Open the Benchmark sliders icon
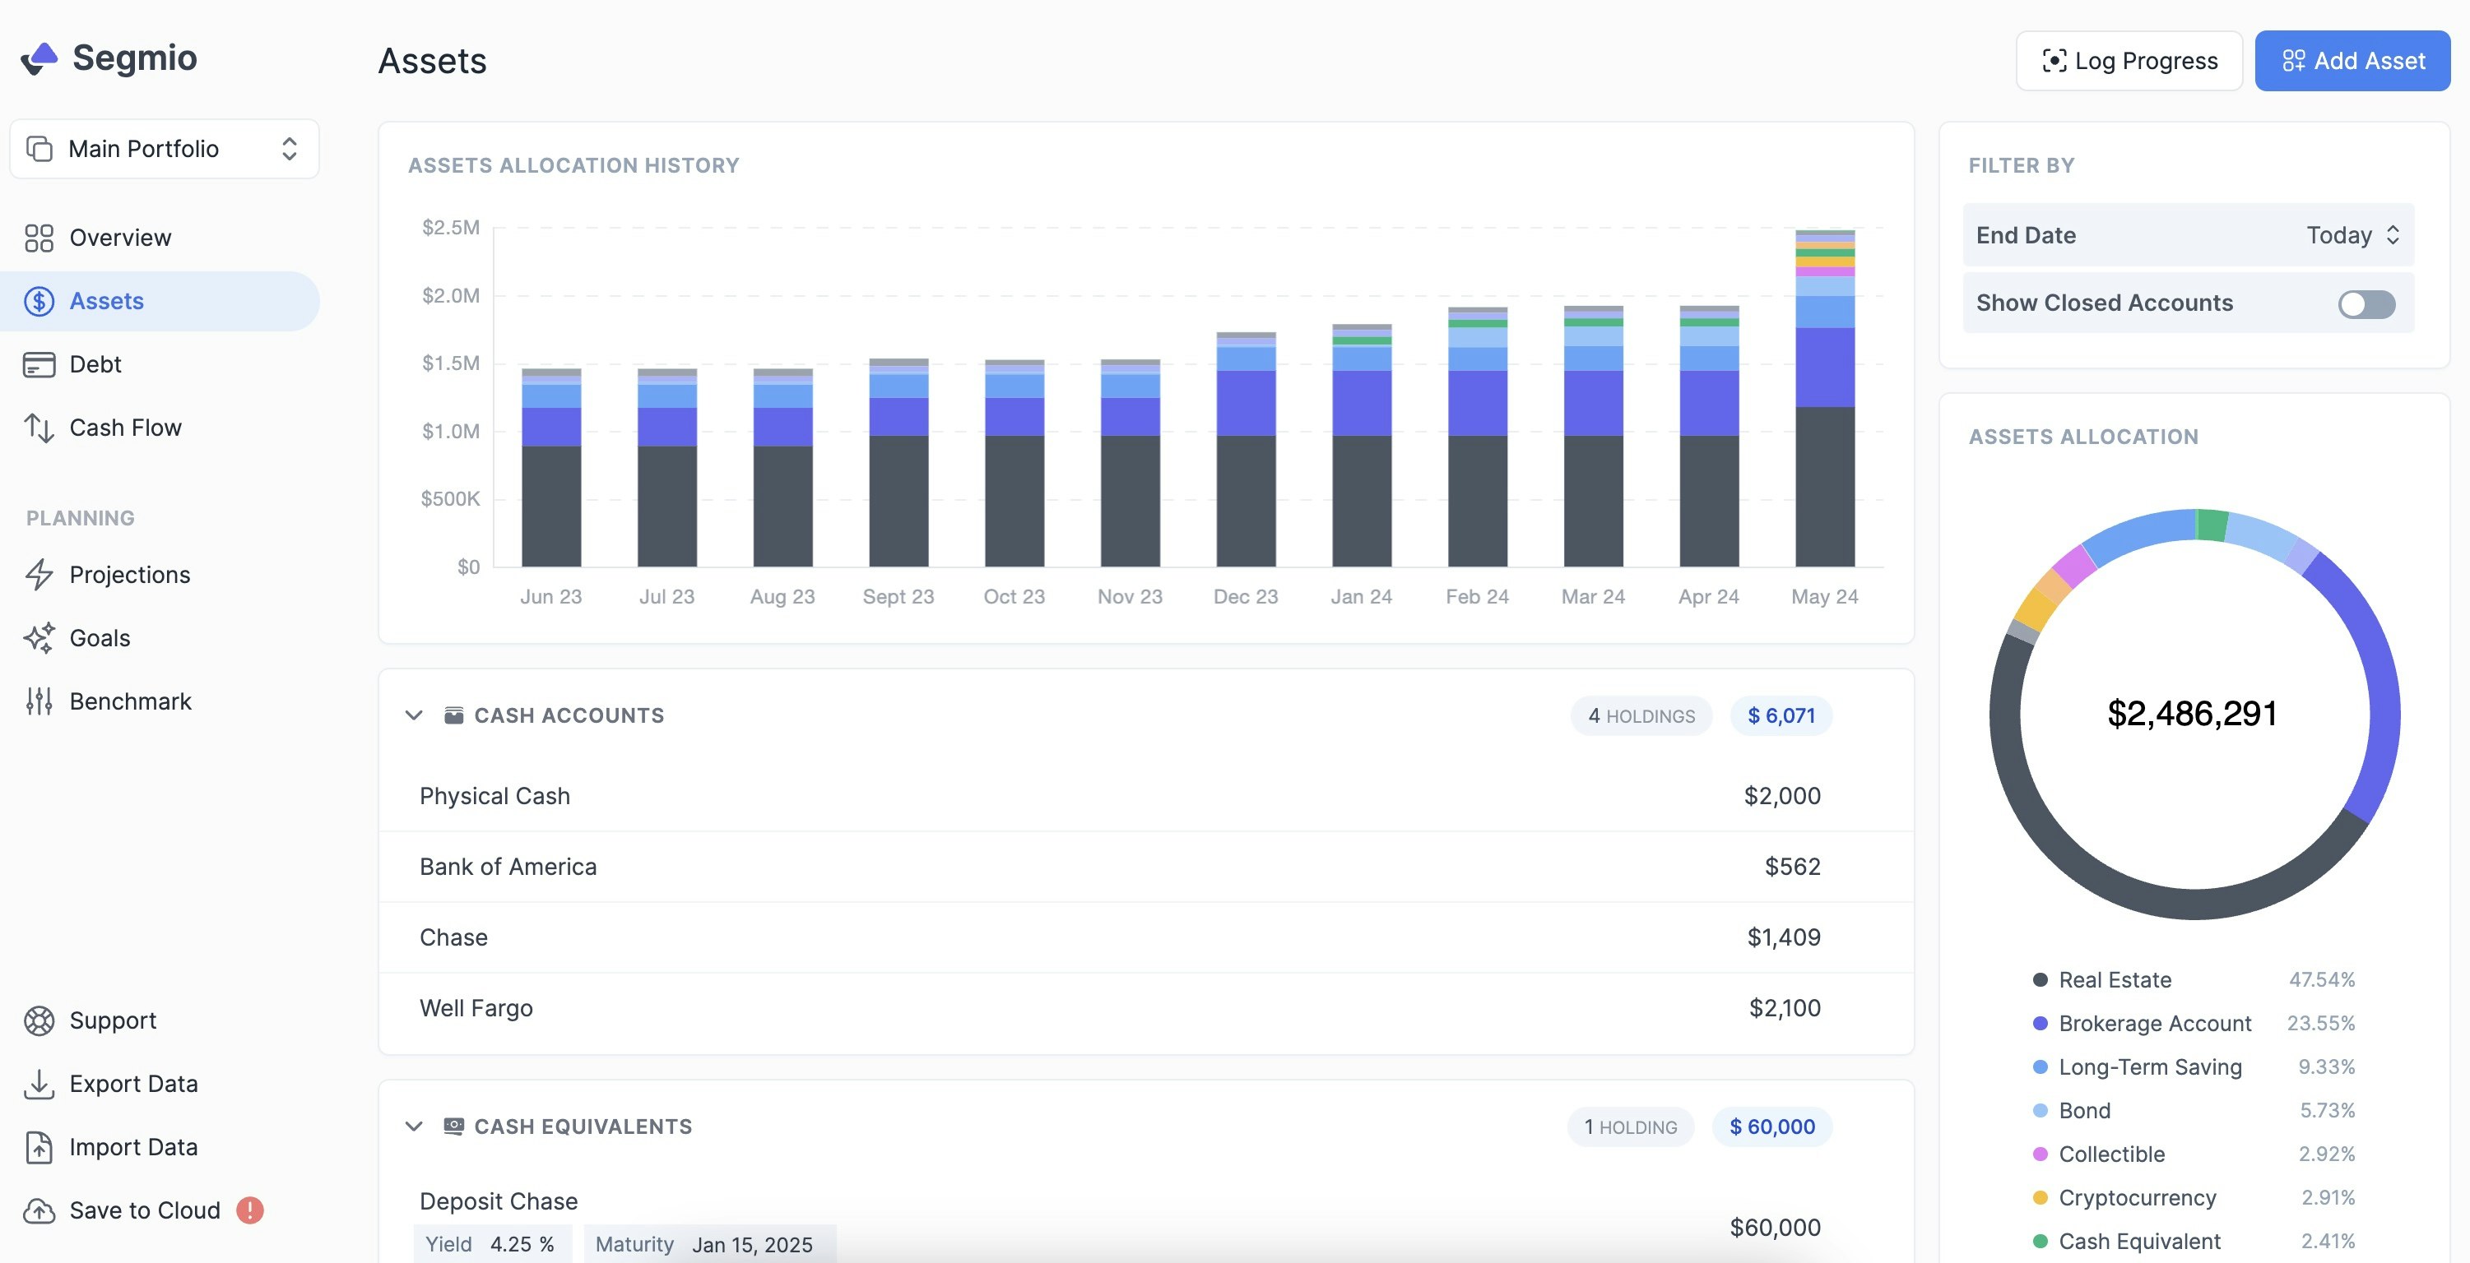Screen dimensions: 2470x1263 pos(39,701)
